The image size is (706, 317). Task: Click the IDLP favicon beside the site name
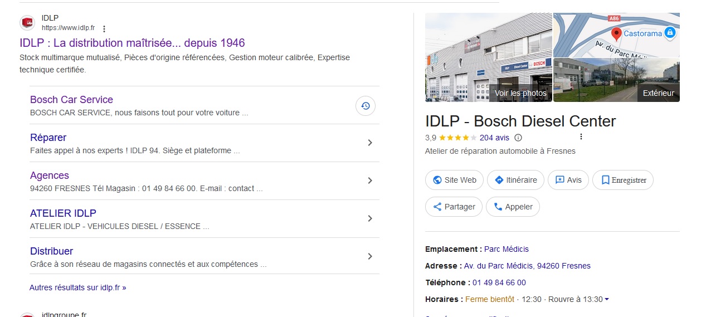pyautogui.click(x=27, y=23)
